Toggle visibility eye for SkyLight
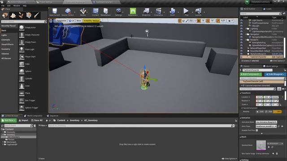 click(241, 26)
